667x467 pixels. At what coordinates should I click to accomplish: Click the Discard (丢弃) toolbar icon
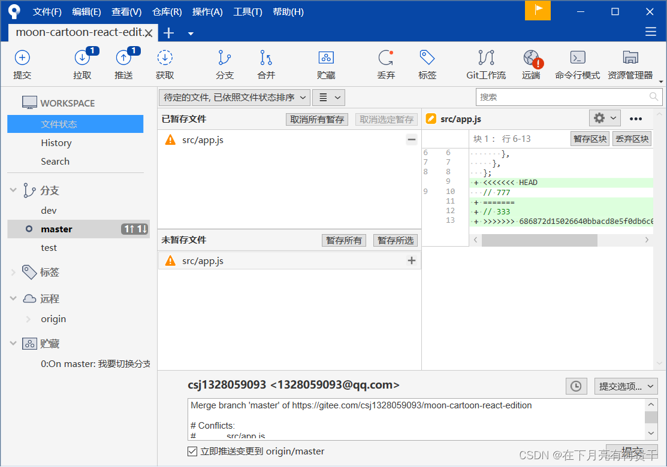click(387, 65)
